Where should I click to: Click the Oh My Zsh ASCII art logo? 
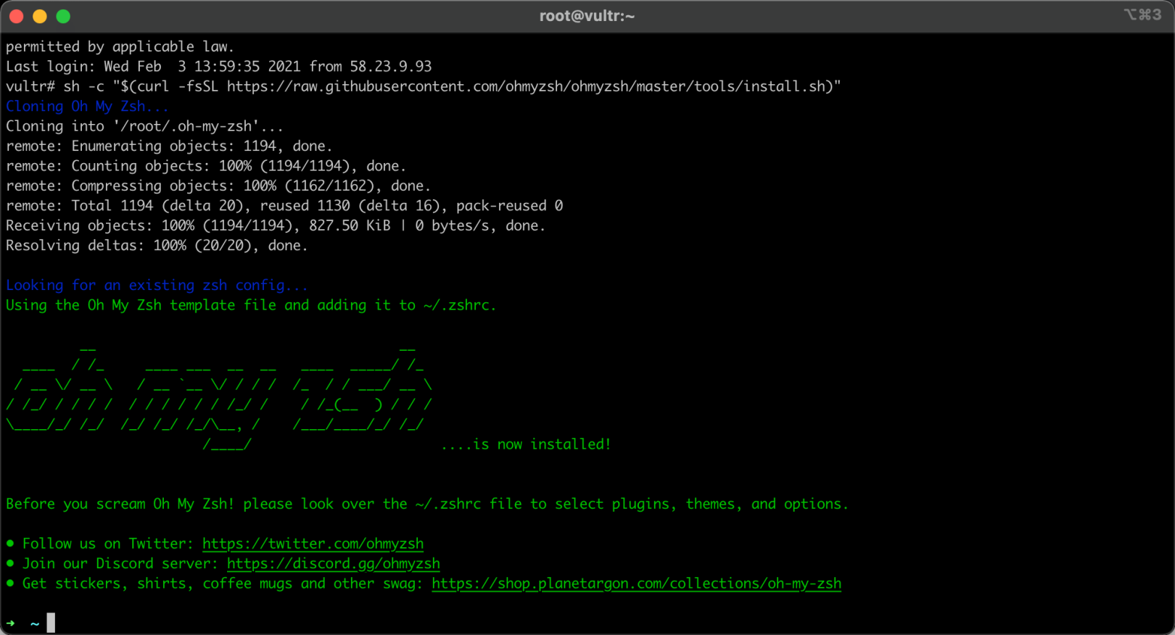(x=219, y=399)
